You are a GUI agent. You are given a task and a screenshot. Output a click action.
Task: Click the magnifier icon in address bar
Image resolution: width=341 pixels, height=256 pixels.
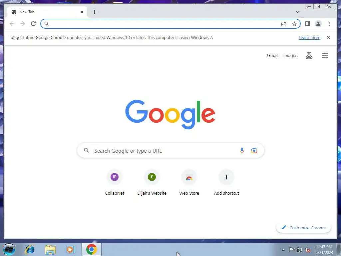(x=46, y=24)
